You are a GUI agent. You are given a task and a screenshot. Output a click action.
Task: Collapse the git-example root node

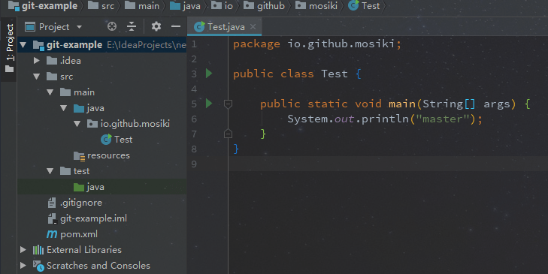pyautogui.click(x=23, y=45)
